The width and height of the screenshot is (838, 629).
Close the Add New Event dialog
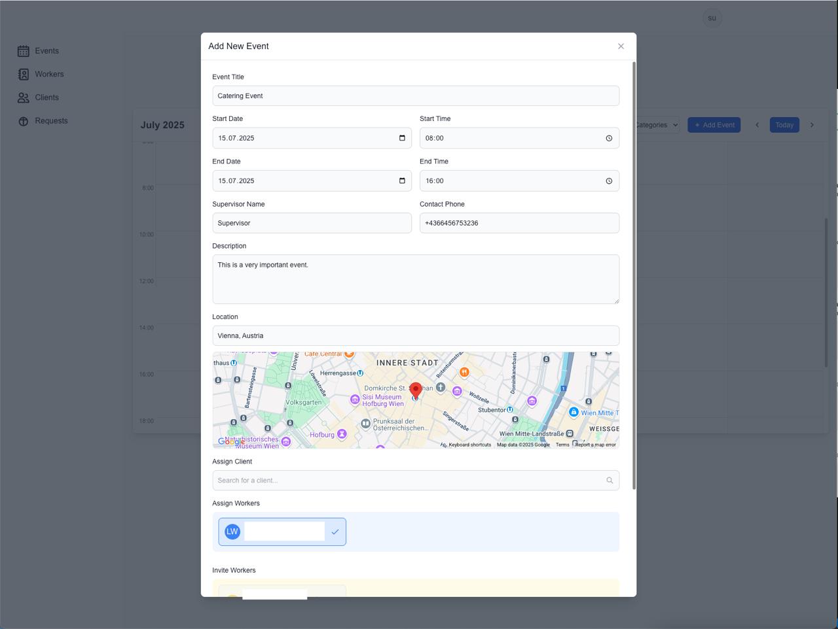[x=621, y=46]
